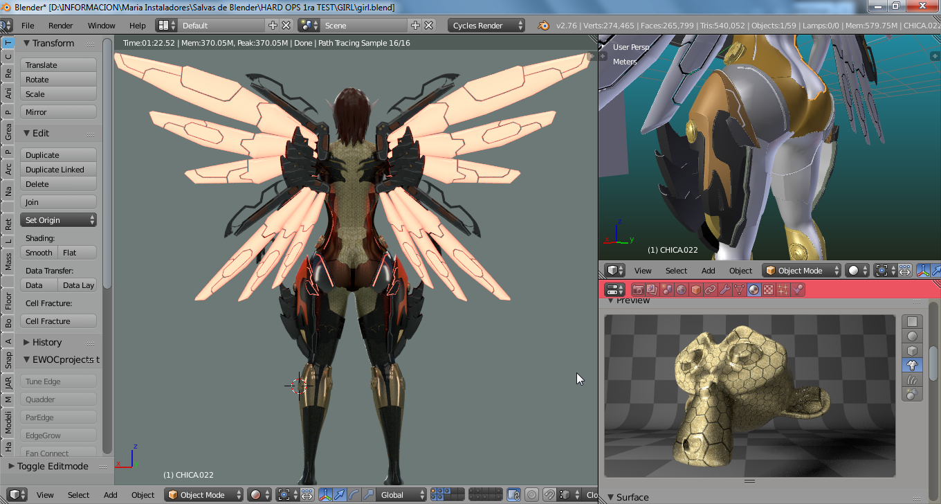The height and width of the screenshot is (504, 941).
Task: Delete the current Scene with X icon
Action: 429,26
